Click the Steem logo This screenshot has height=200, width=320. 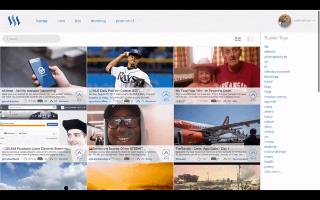point(14,21)
